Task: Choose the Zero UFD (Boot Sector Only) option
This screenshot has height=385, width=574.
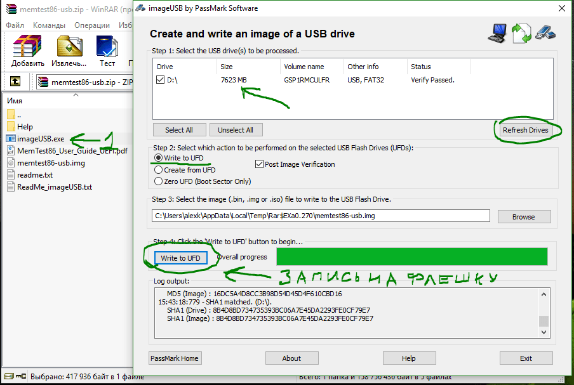Action: coord(159,181)
